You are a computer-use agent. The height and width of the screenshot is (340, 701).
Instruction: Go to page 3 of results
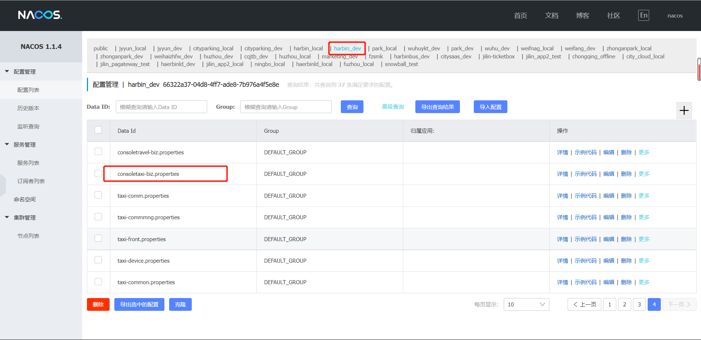(639, 304)
